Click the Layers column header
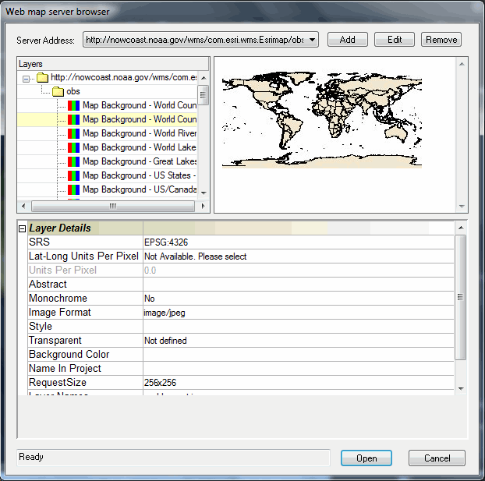 tap(113, 64)
